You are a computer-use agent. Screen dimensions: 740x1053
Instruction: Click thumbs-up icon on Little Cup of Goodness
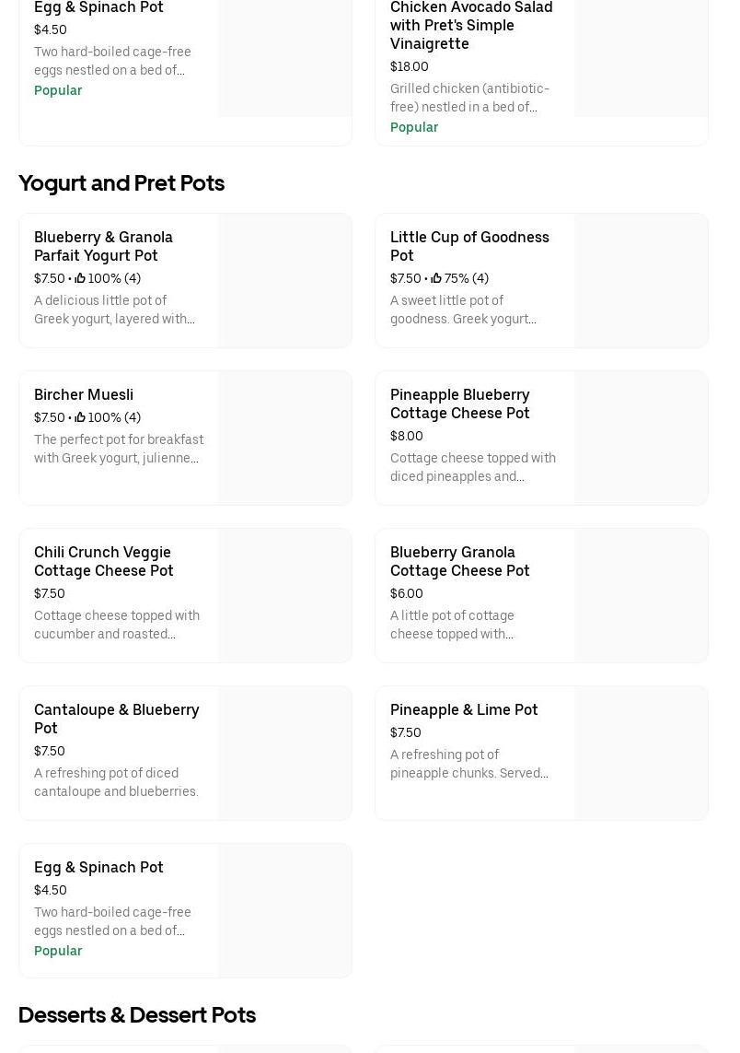point(436,278)
